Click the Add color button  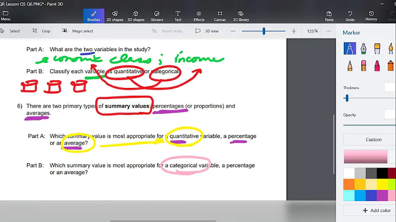(370, 210)
